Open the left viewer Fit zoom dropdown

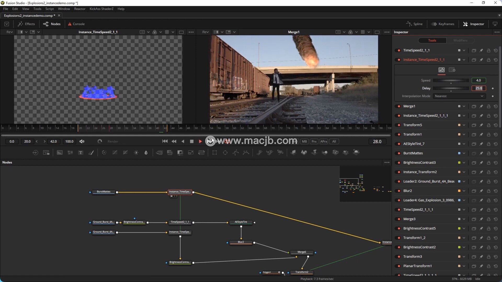(x=10, y=32)
